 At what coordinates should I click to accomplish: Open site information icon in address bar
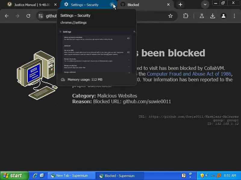[x=41, y=16]
